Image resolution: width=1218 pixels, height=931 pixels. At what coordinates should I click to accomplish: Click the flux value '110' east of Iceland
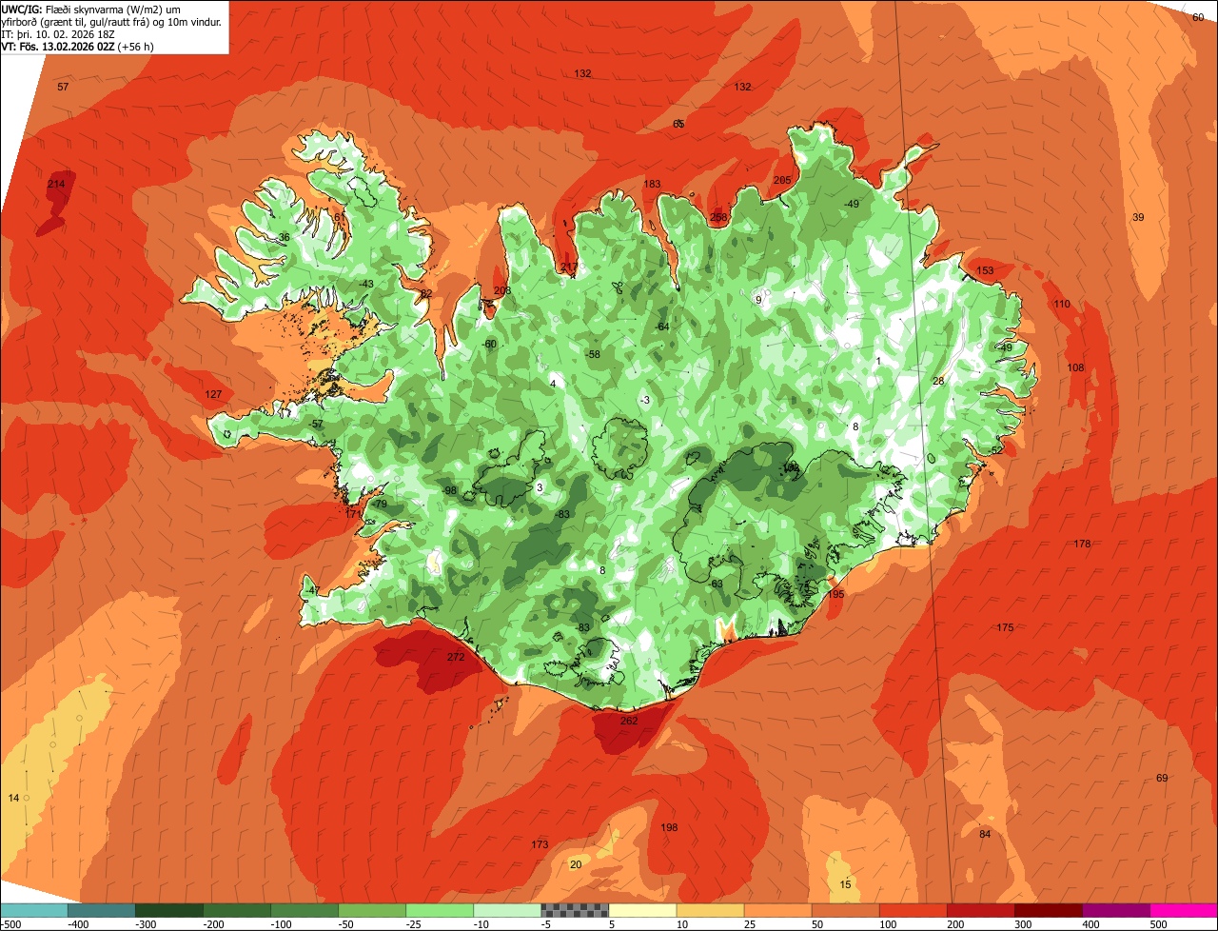pyautogui.click(x=1062, y=304)
